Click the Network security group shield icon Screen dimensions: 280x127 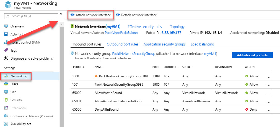pos(72,53)
